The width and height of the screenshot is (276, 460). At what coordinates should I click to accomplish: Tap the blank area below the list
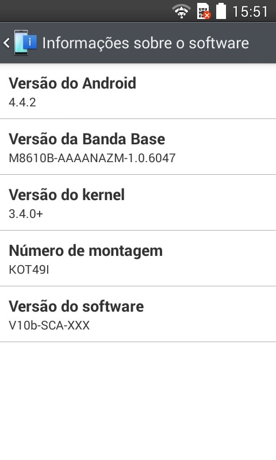pos(138,401)
